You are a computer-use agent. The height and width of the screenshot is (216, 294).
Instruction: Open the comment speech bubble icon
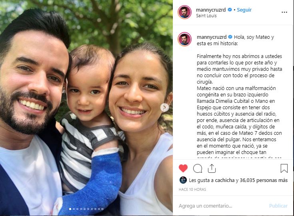coord(198,168)
